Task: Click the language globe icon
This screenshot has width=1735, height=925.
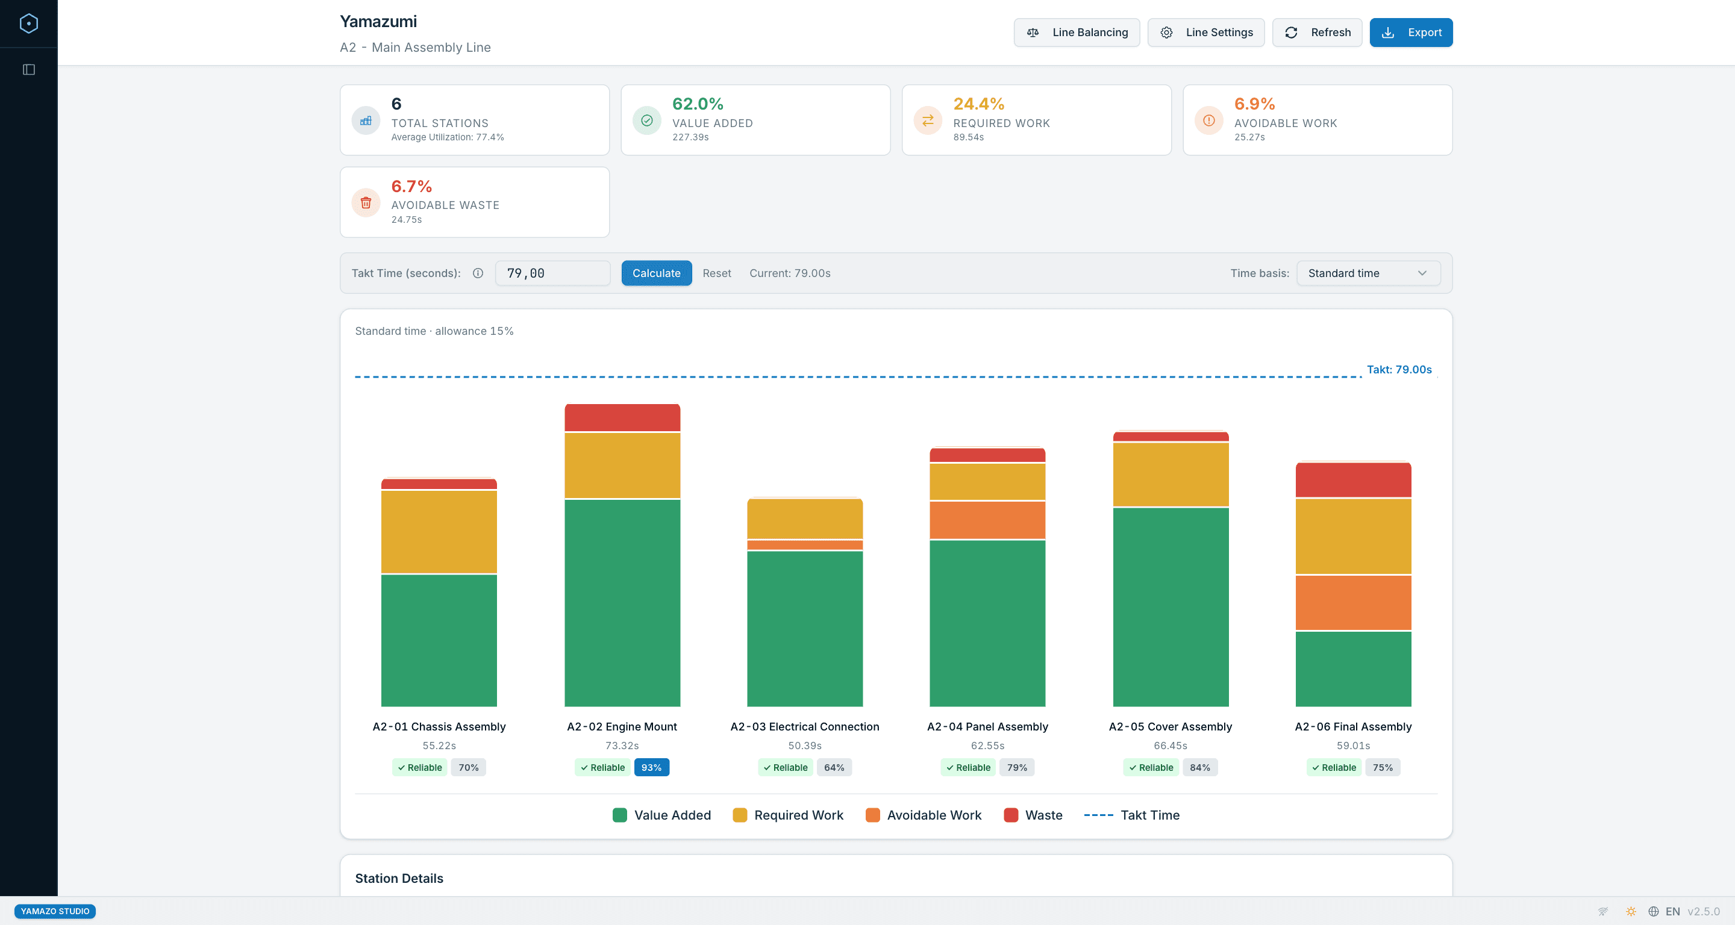Action: [x=1653, y=912]
